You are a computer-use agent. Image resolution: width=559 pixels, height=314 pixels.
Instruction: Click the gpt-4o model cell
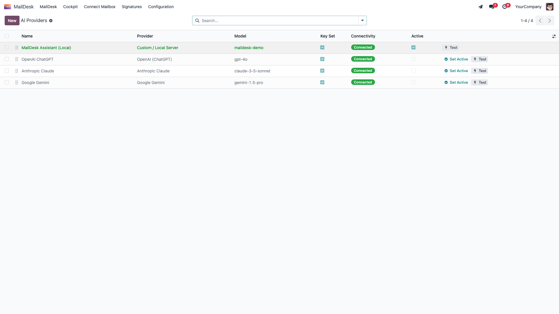coord(241,59)
